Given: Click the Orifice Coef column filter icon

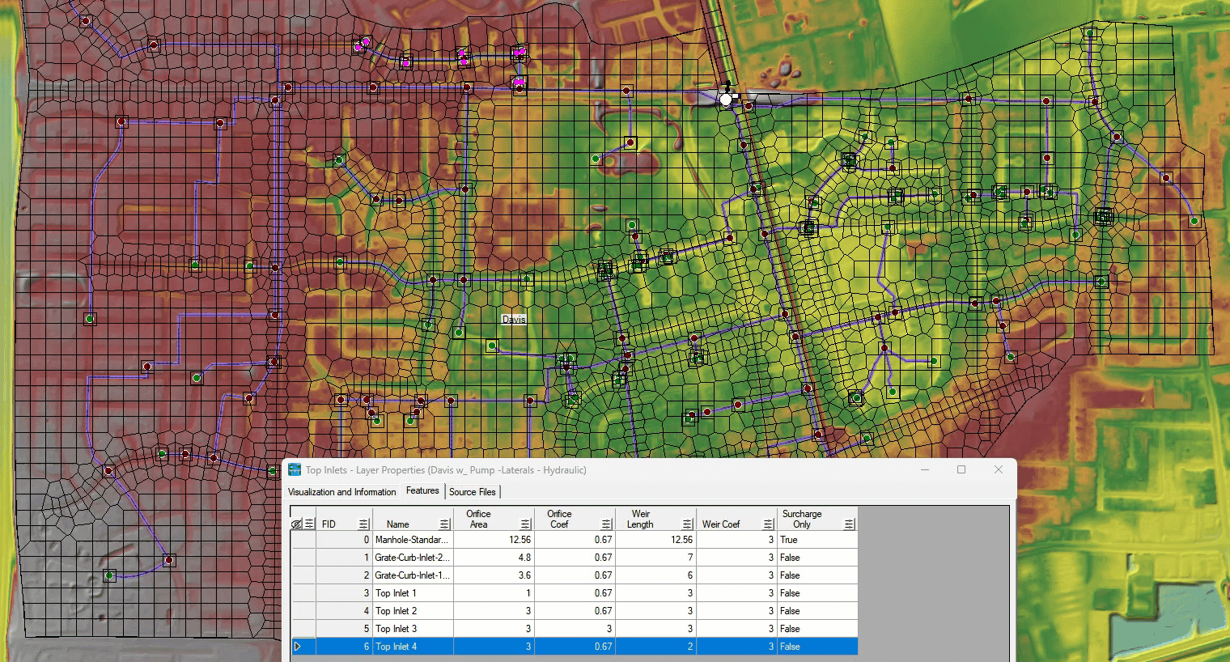Looking at the screenshot, I should 606,524.
